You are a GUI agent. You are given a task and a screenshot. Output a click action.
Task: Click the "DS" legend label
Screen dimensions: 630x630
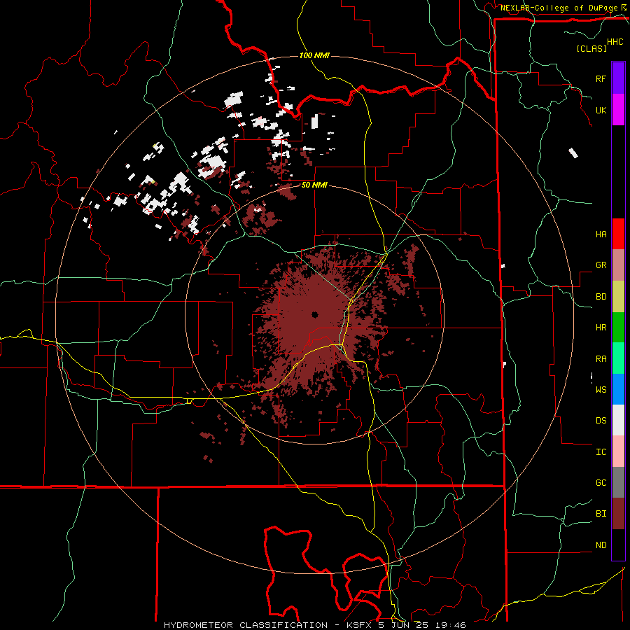(x=601, y=421)
